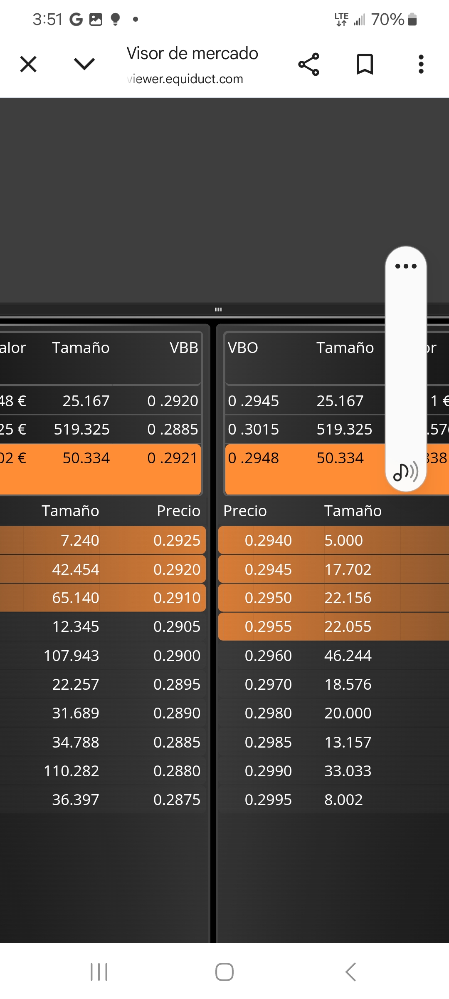Click the bid-side Precio column header
This screenshot has height=999, width=449.
178,511
